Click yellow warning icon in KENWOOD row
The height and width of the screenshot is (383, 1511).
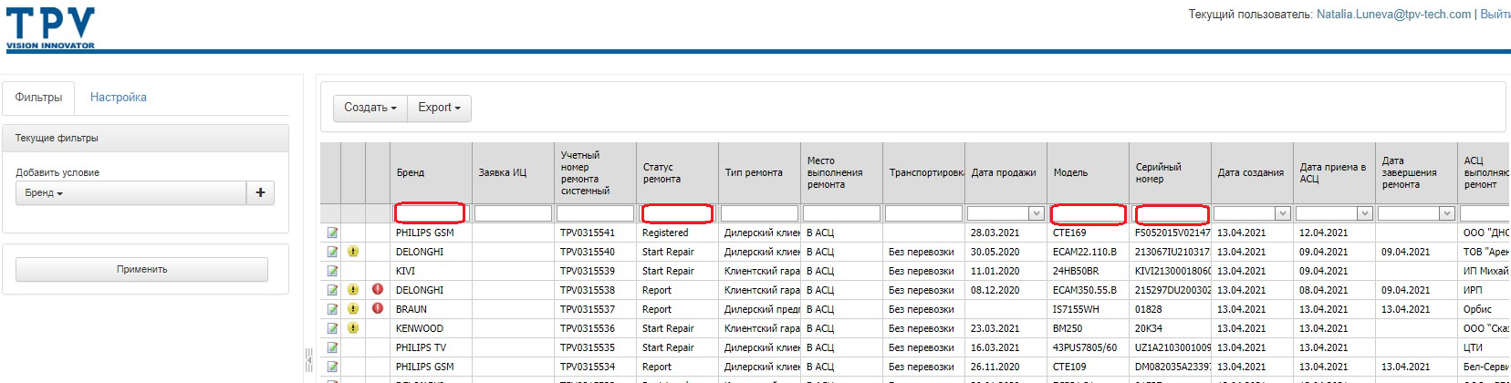click(353, 328)
